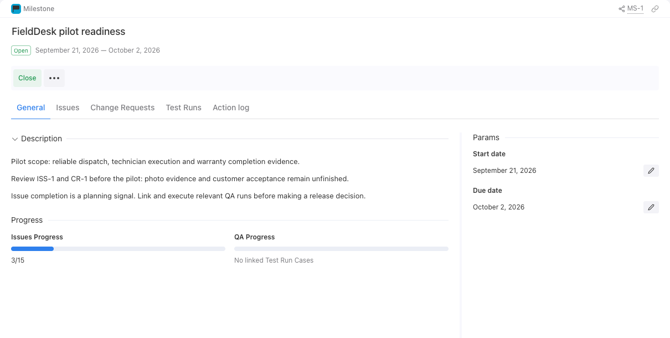The image size is (670, 338).
Task: Collapse the Description section
Action: 15,139
